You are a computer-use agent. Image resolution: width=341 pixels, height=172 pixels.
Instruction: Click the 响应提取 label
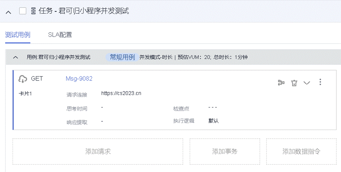pos(77,123)
